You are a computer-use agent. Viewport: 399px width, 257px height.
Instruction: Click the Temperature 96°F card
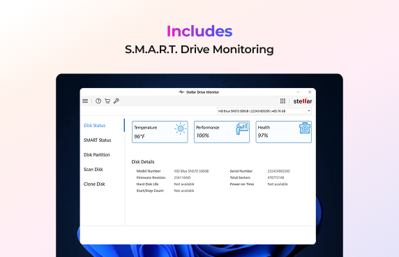click(x=160, y=132)
